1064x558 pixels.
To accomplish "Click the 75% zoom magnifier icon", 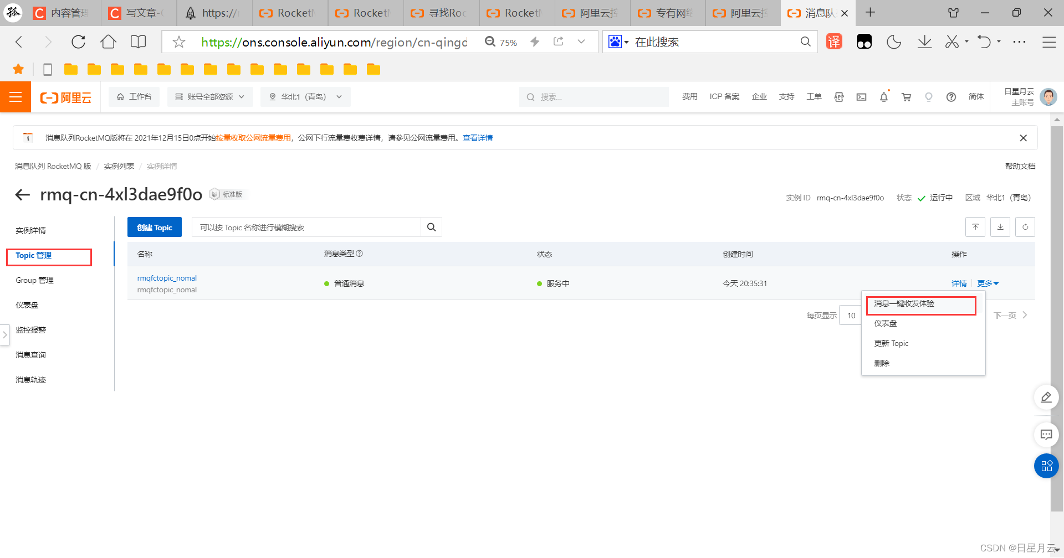I will click(x=490, y=42).
